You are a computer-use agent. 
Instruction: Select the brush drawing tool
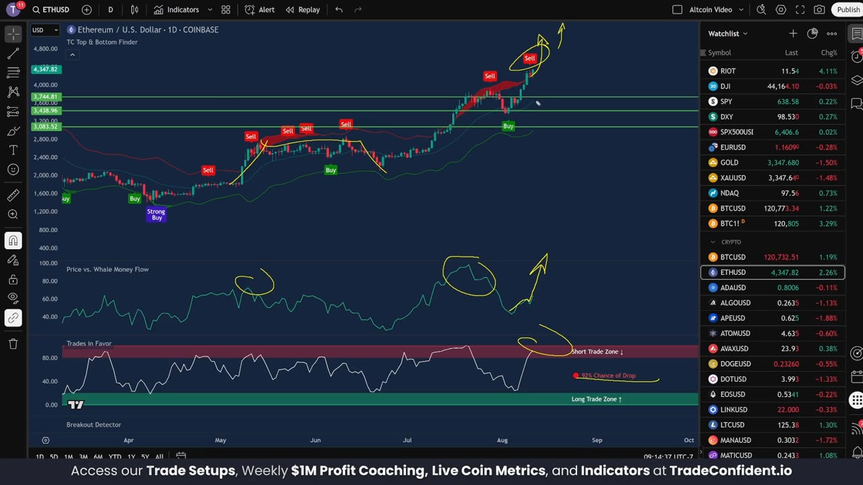point(13,131)
